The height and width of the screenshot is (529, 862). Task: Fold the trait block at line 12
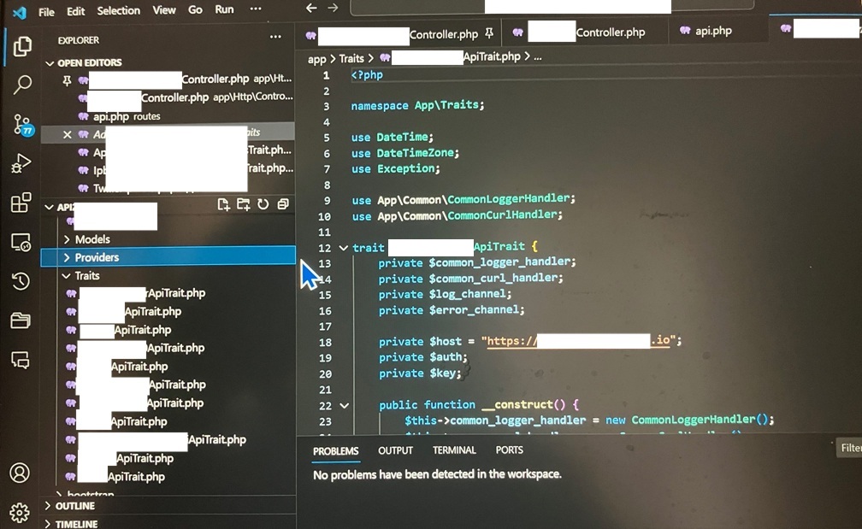343,247
